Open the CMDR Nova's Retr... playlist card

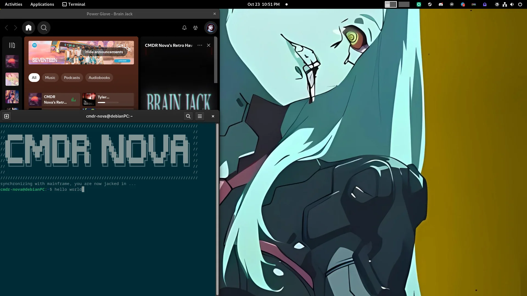point(54,99)
